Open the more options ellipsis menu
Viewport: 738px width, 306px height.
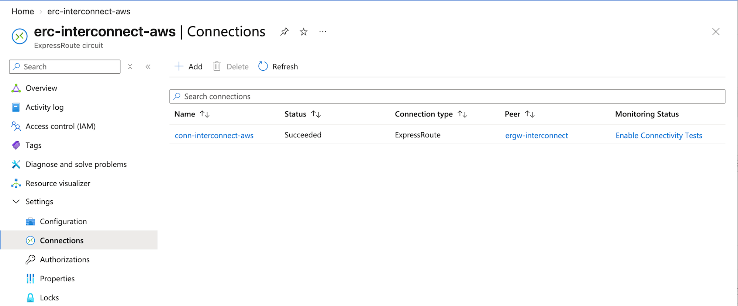pos(323,32)
